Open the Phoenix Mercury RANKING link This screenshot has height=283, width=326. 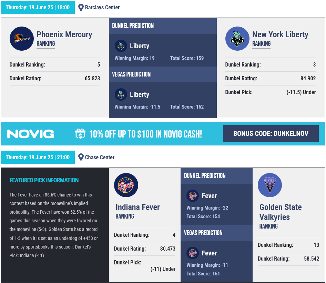[46, 44]
